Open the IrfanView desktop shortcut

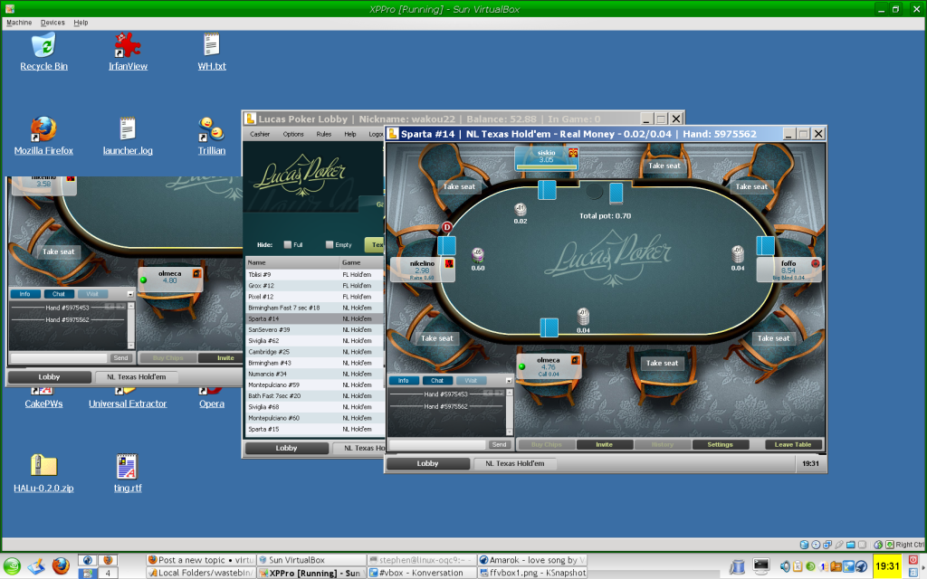[128, 45]
